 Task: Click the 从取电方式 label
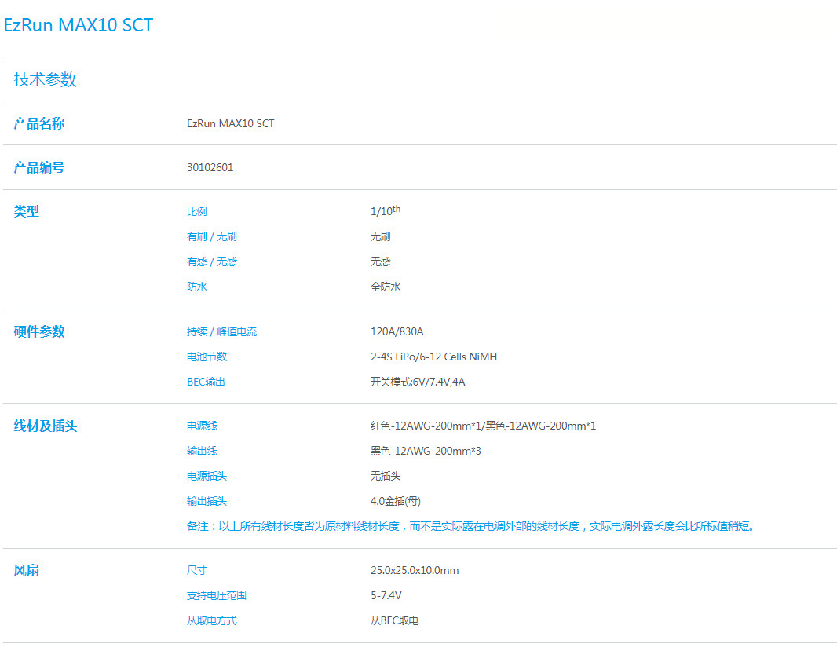tap(211, 620)
